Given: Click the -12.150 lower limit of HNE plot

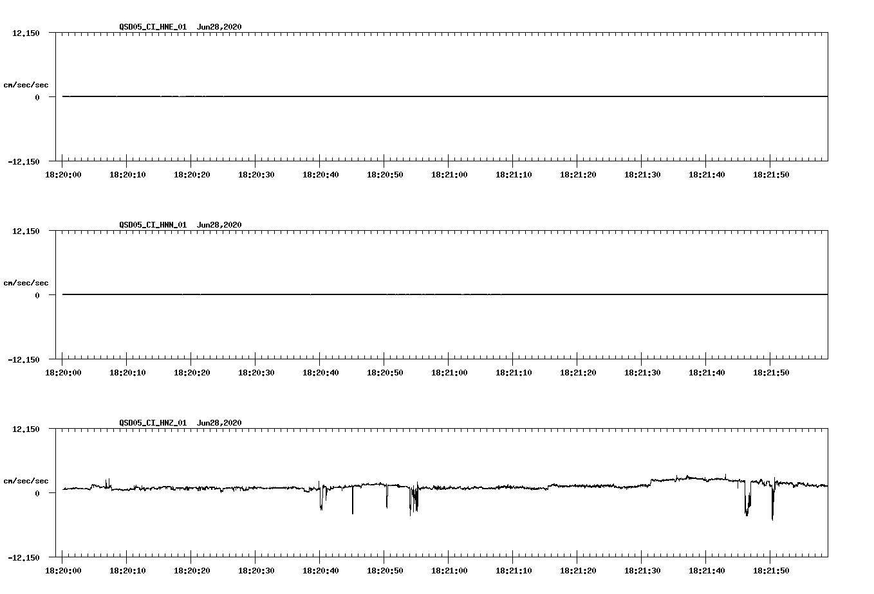Looking at the screenshot, I should pos(24,162).
